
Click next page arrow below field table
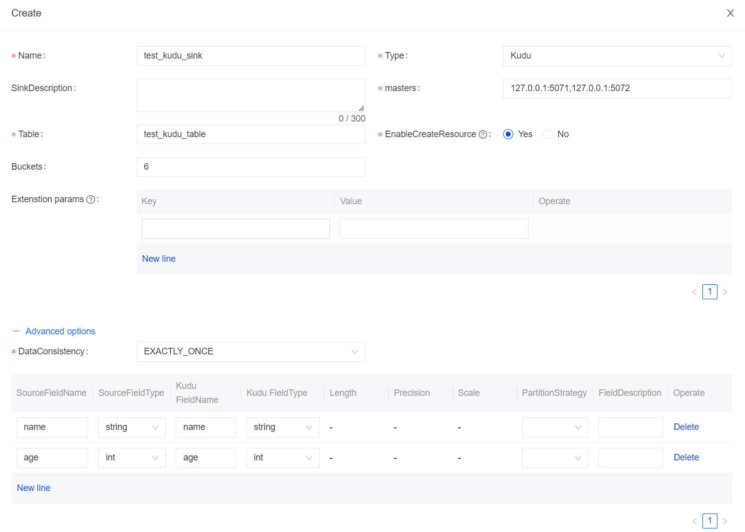[x=724, y=521]
